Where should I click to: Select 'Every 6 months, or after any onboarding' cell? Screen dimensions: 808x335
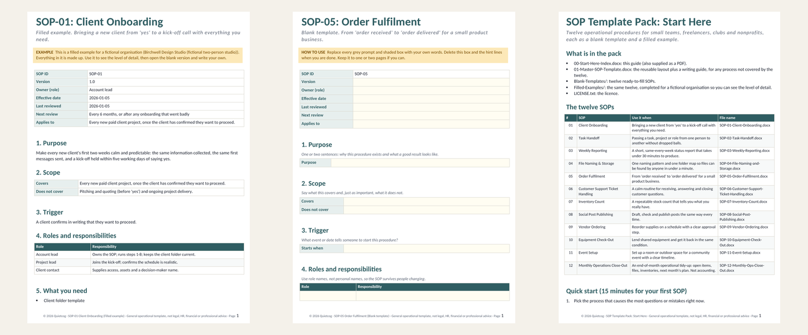pos(166,114)
